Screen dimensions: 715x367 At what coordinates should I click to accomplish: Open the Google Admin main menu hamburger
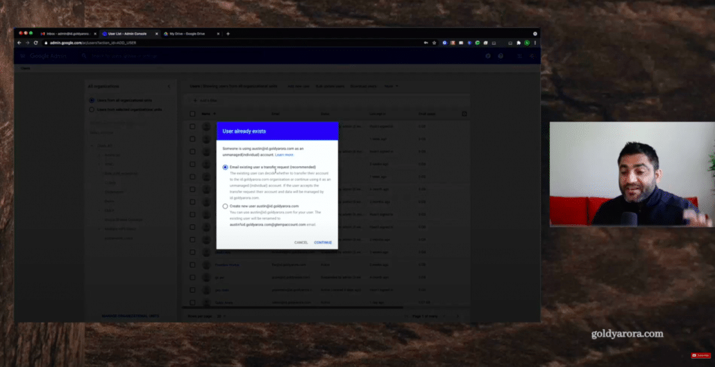(22, 56)
